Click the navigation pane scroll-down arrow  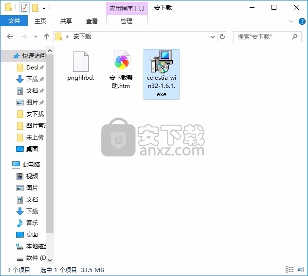[50, 260]
